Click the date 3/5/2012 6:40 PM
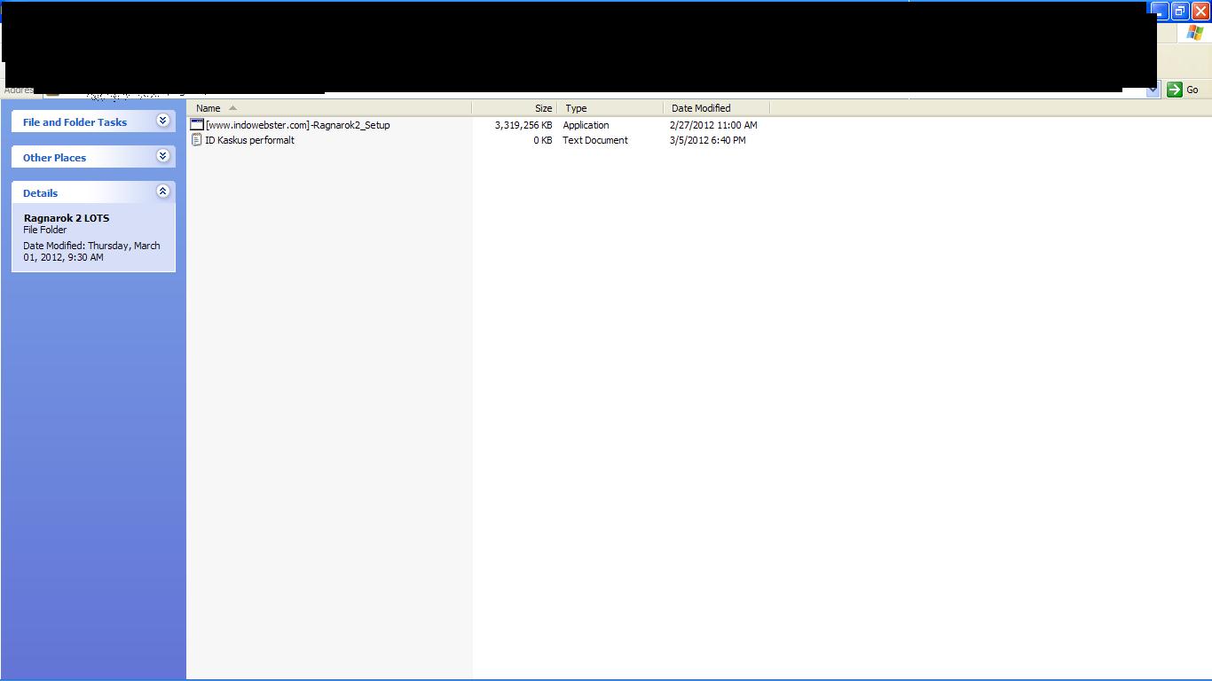The image size is (1212, 681). 708,140
